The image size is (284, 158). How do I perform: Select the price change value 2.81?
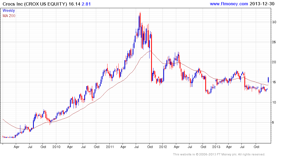pyautogui.click(x=86, y=4)
